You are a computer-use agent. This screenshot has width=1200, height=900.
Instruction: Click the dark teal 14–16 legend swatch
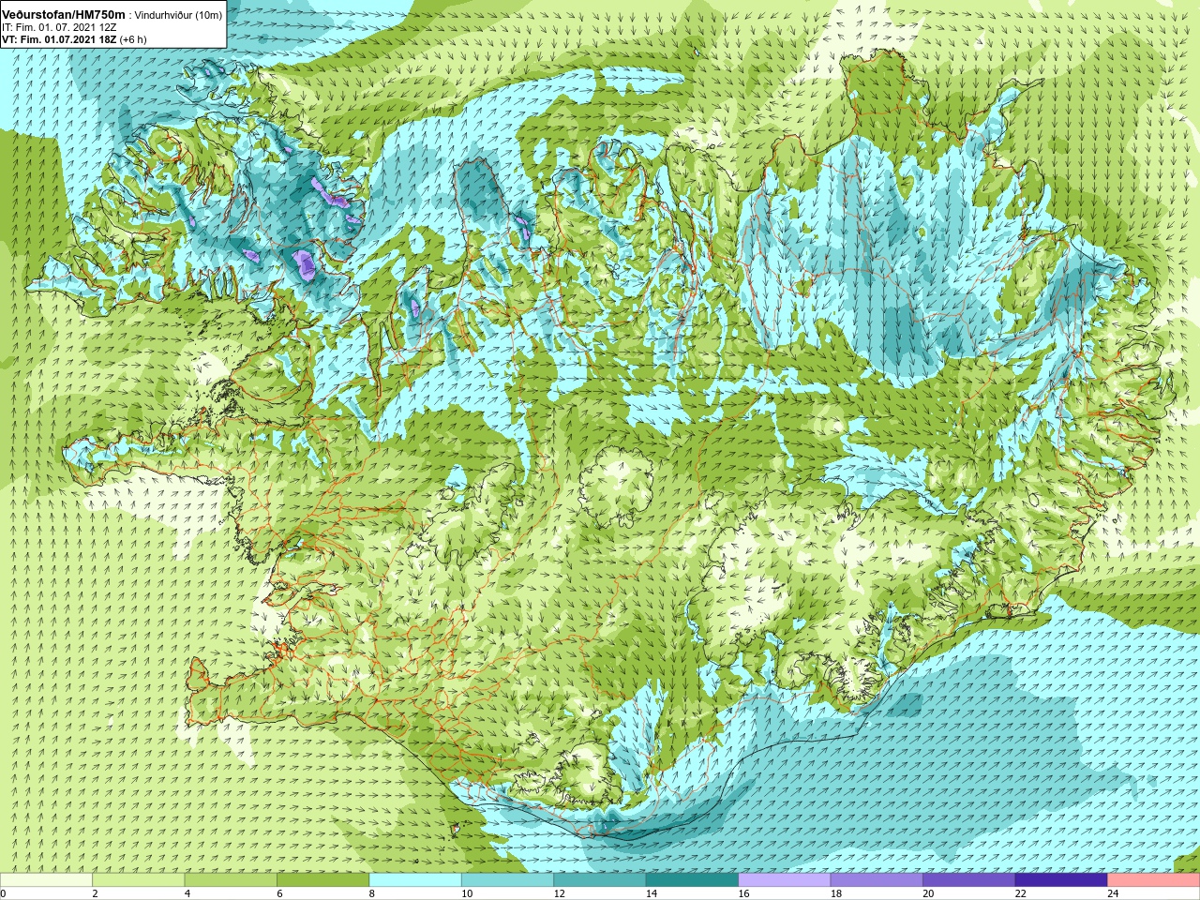(693, 880)
